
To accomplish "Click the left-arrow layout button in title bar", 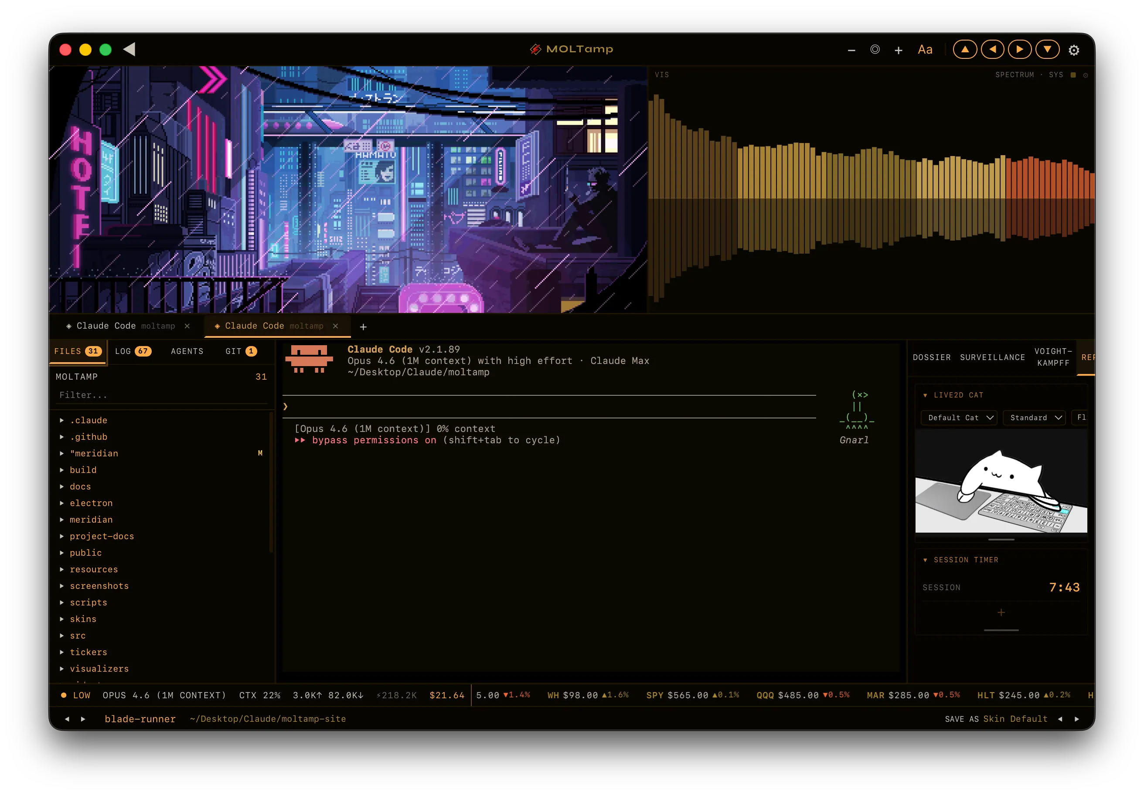I will click(992, 49).
